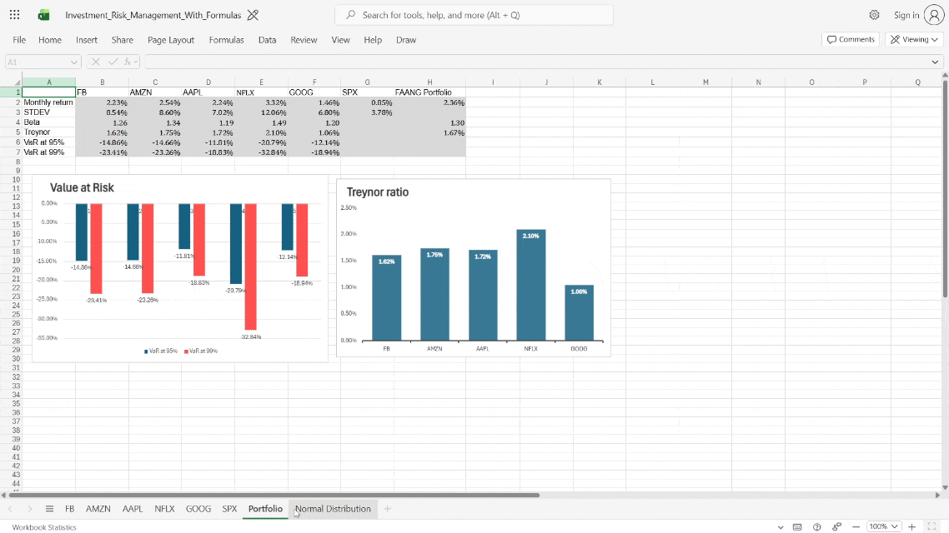
Task: Open the Comments pane
Action: (x=851, y=39)
